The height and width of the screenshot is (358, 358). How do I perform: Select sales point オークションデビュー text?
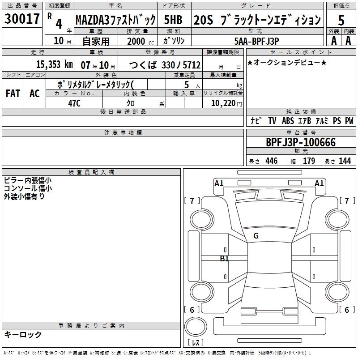287,62
